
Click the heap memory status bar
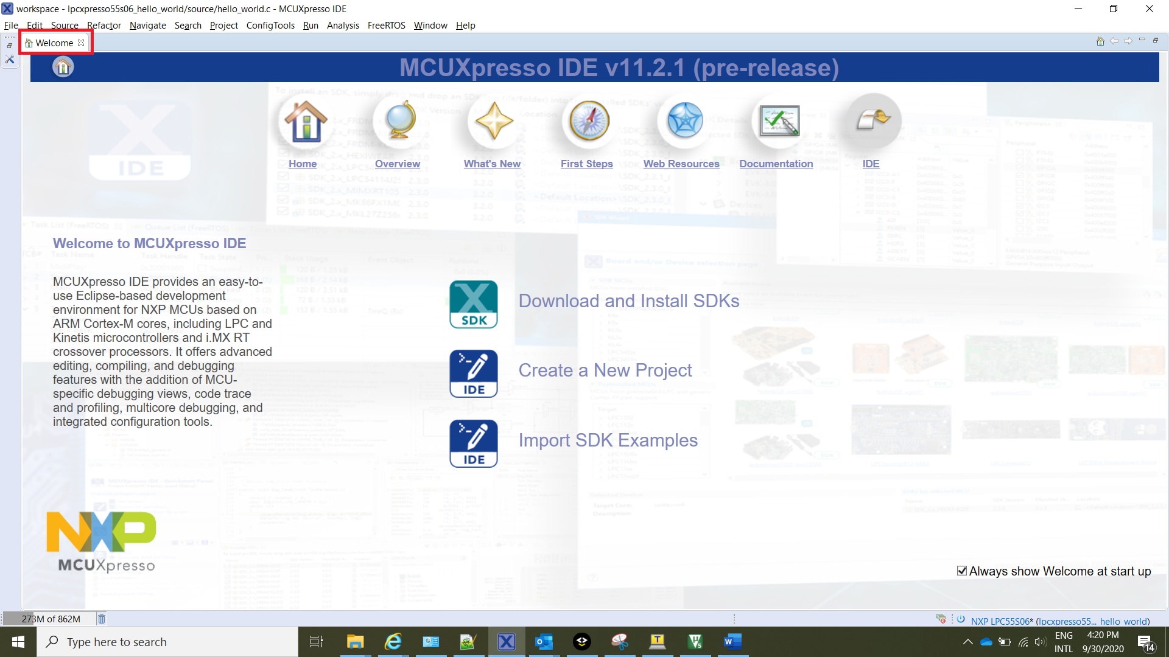coord(51,619)
